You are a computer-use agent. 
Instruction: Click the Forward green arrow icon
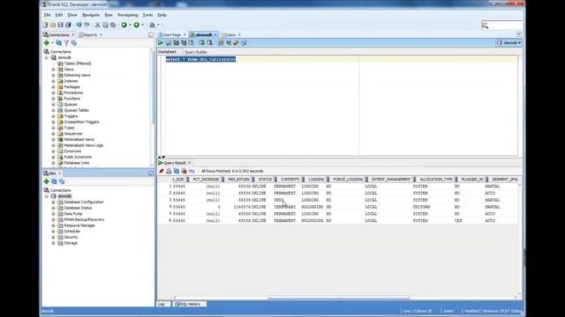pos(137,25)
